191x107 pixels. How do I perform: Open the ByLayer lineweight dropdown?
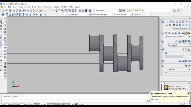click(123, 15)
